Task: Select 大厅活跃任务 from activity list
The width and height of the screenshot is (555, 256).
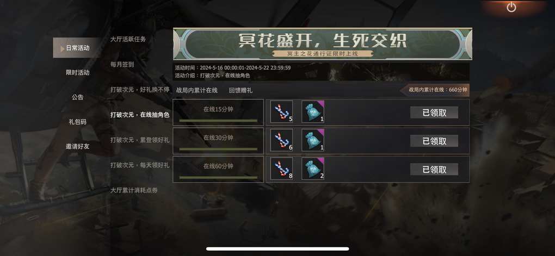Action: 128,39
